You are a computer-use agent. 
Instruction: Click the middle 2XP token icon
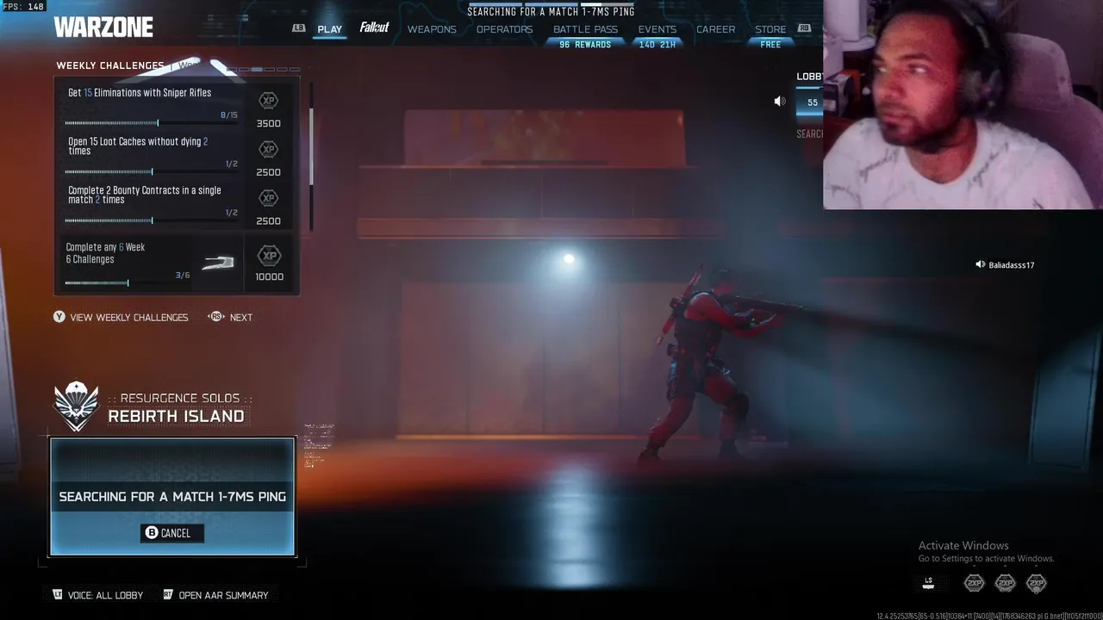point(1005,583)
